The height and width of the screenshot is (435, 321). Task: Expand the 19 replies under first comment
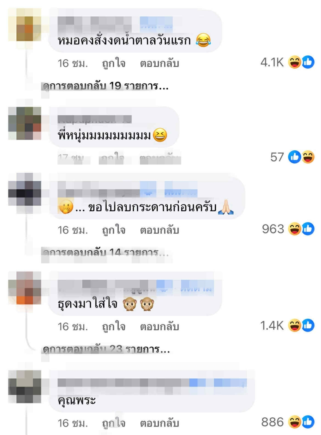coord(106,86)
